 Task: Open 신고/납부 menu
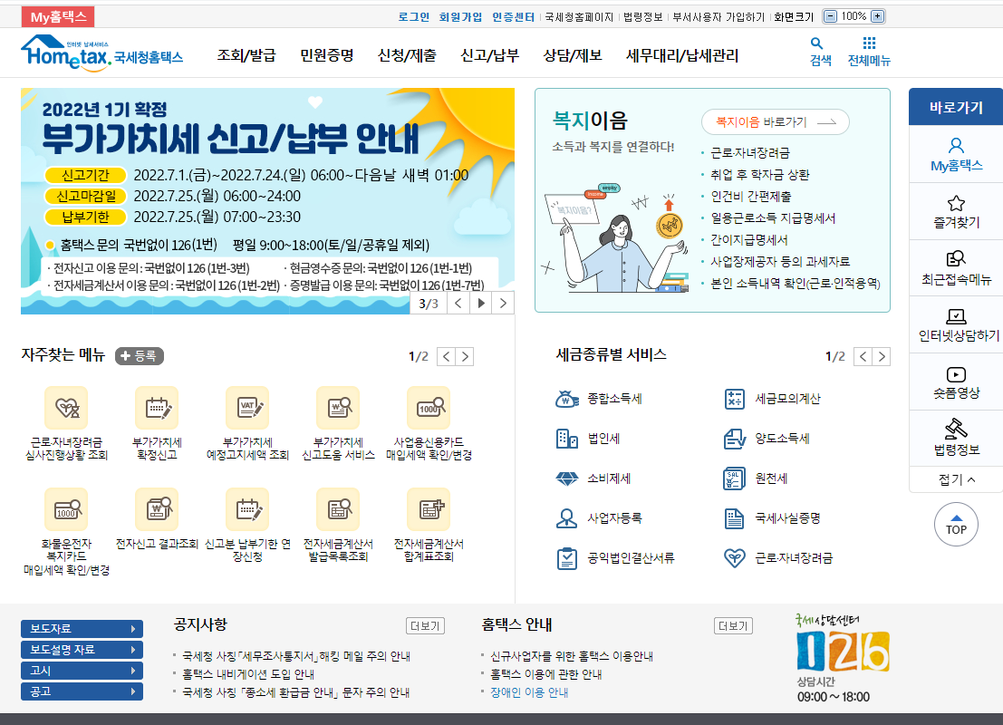(x=490, y=55)
